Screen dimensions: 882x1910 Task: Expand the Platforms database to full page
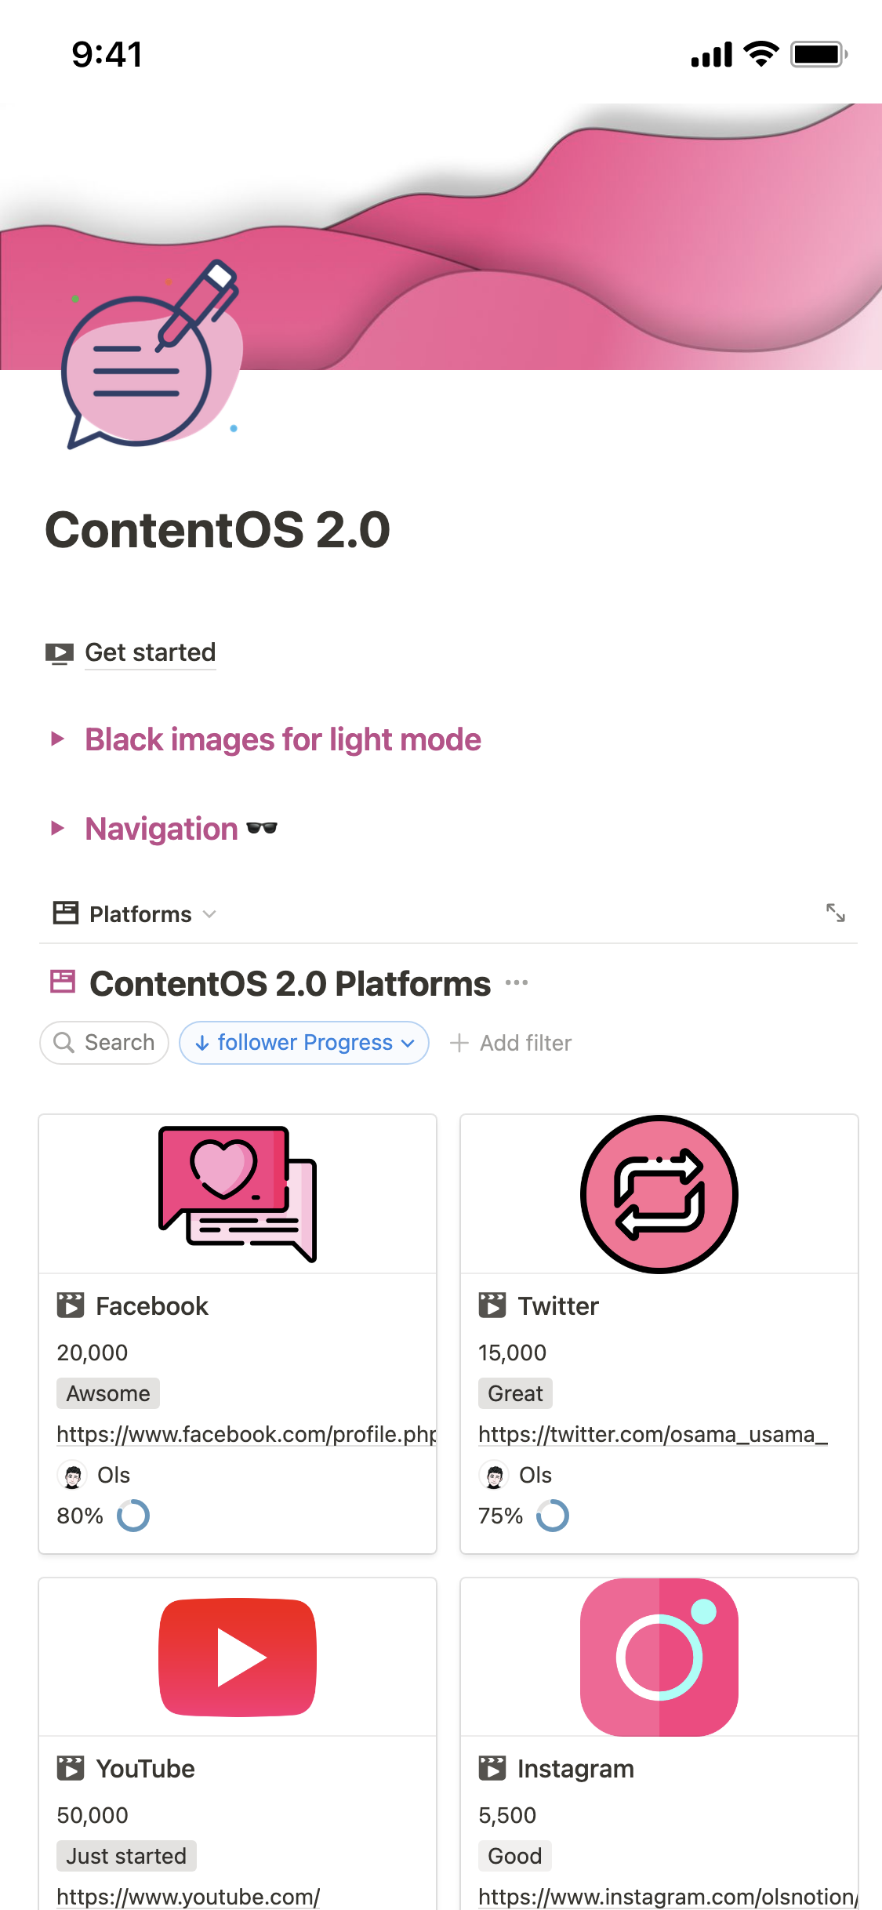tap(837, 913)
